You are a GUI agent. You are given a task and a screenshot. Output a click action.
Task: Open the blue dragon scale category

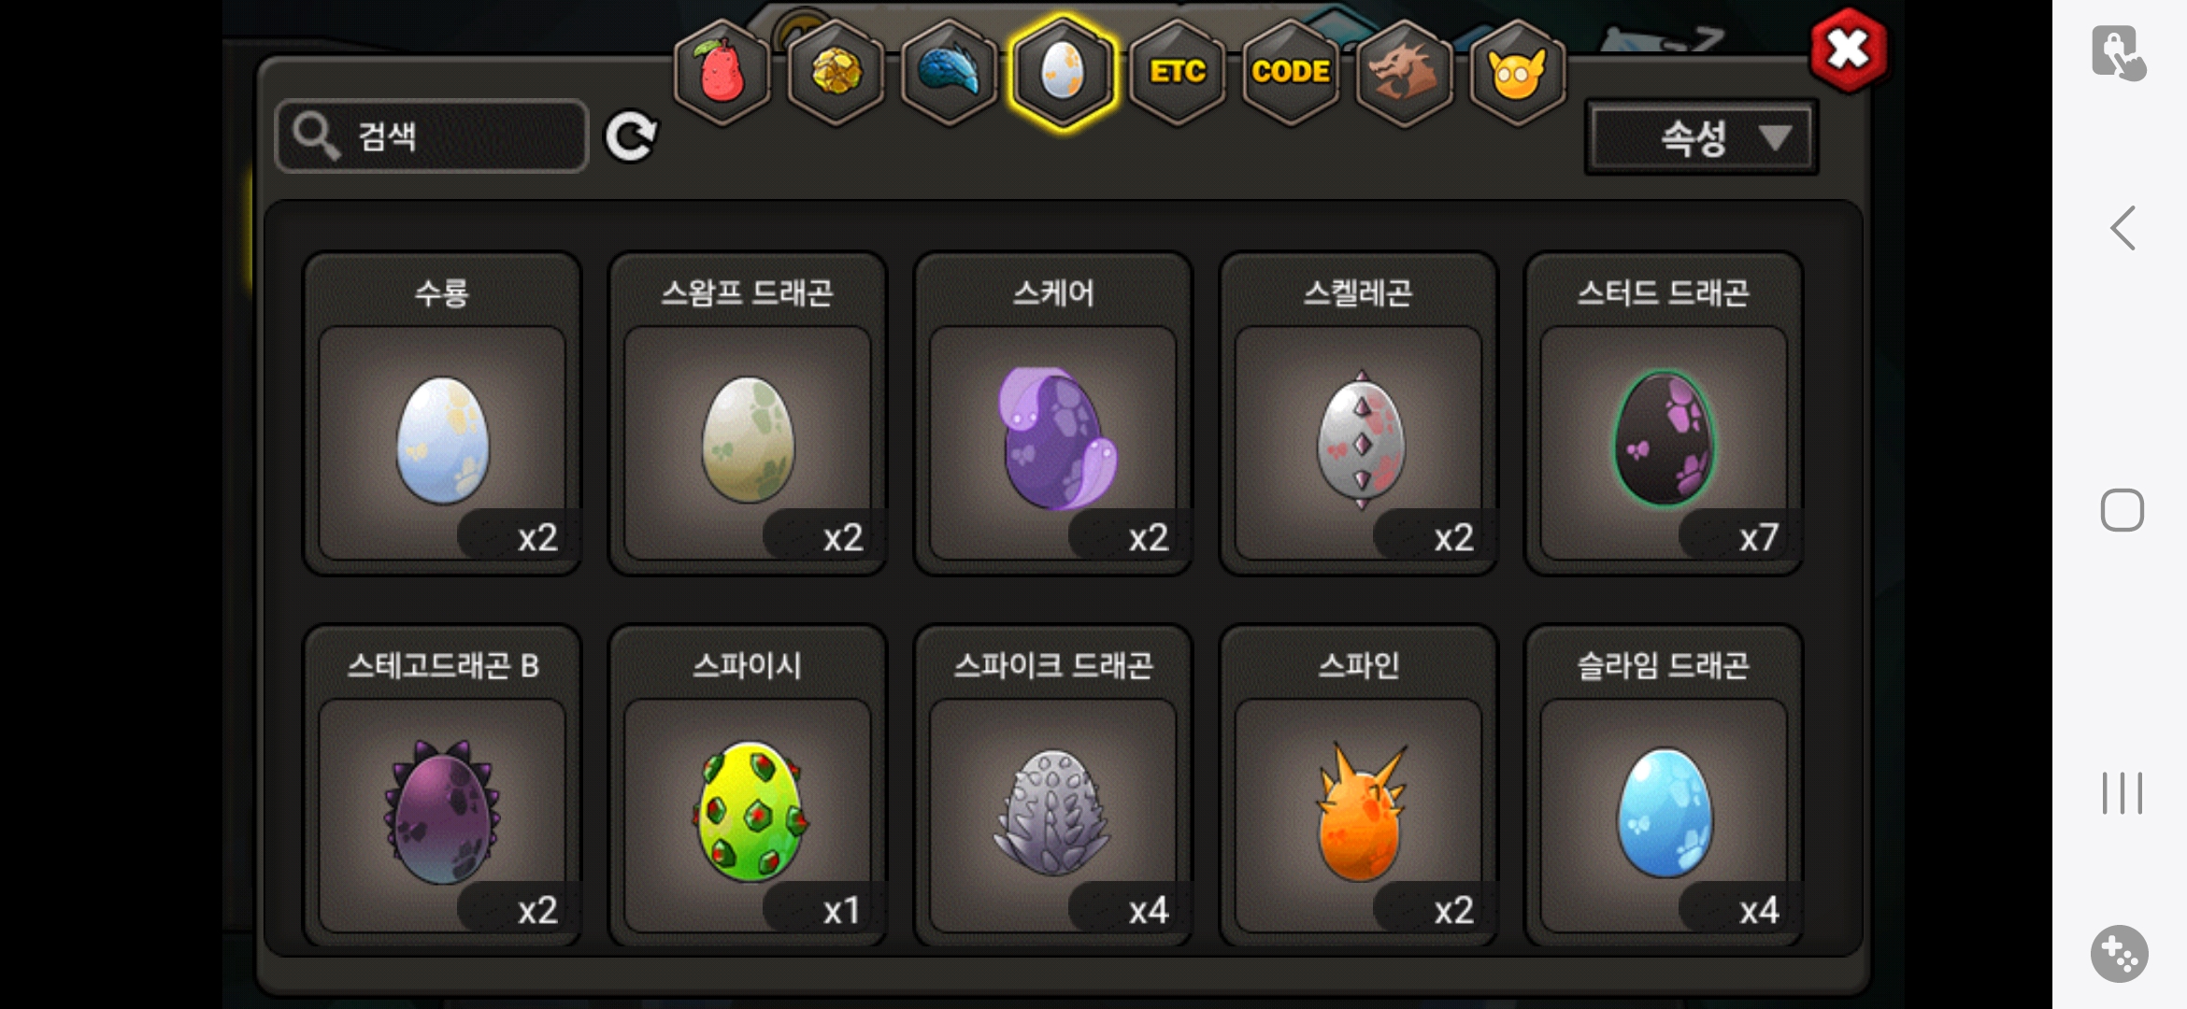949,72
